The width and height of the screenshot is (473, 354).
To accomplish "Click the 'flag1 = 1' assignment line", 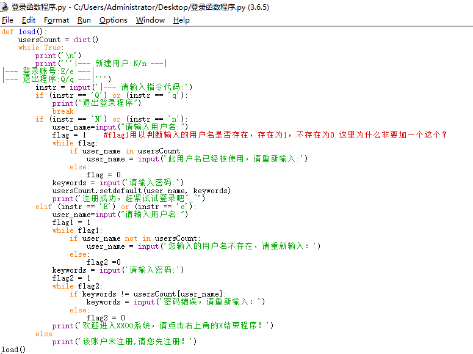I will tap(71, 223).
